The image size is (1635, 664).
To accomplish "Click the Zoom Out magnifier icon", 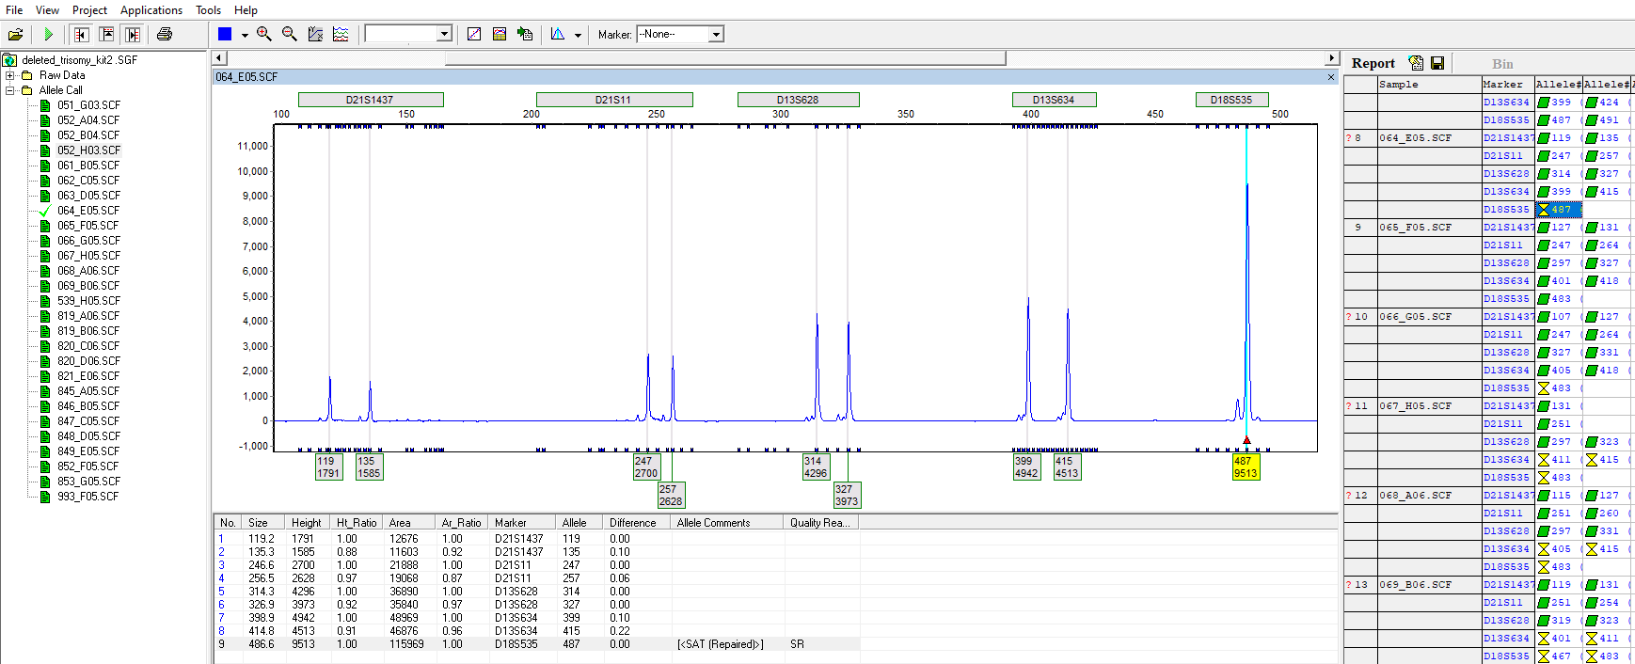I will tap(290, 35).
